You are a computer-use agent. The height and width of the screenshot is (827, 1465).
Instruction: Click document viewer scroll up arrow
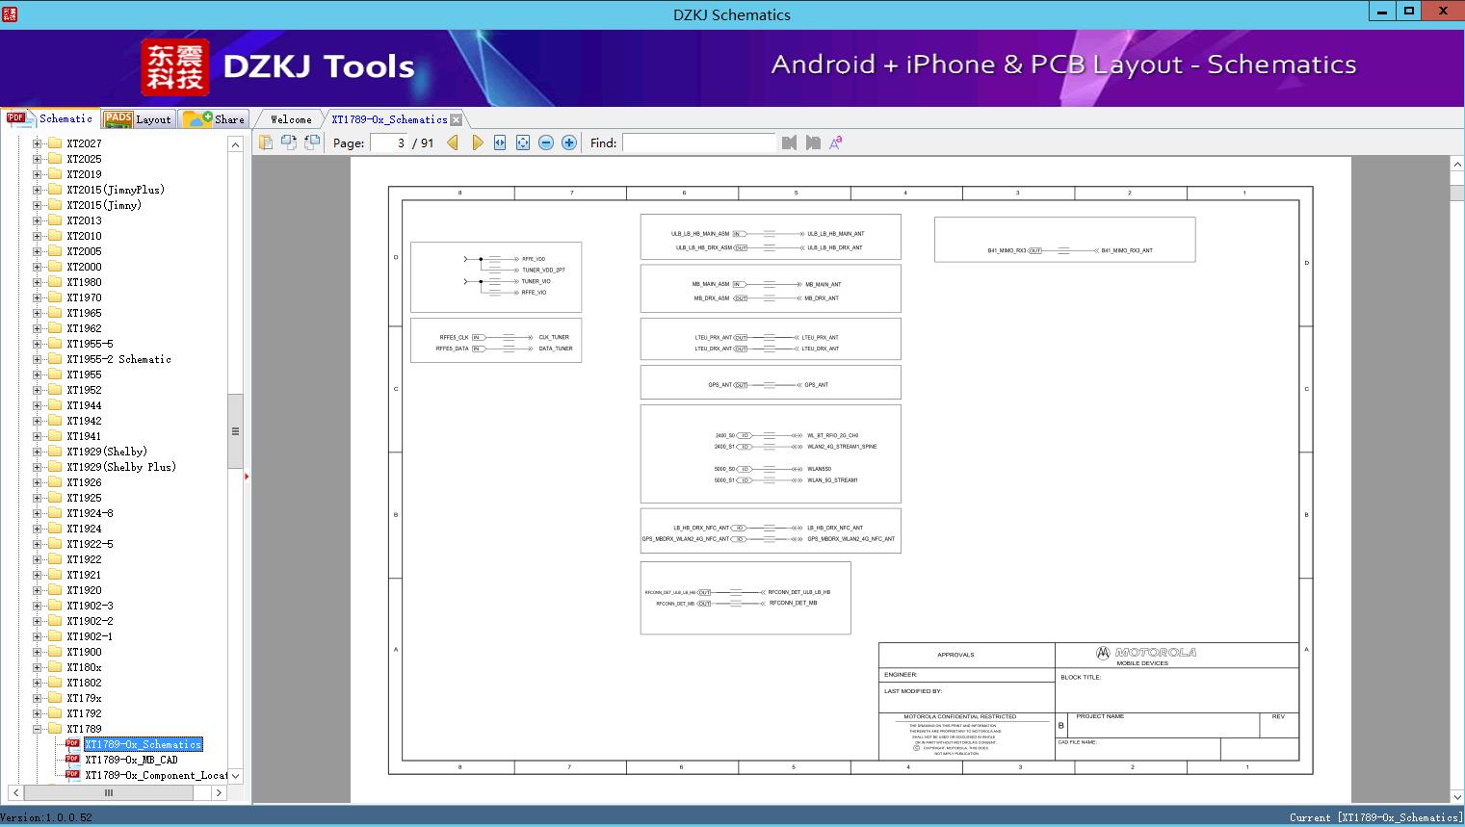coord(1456,165)
